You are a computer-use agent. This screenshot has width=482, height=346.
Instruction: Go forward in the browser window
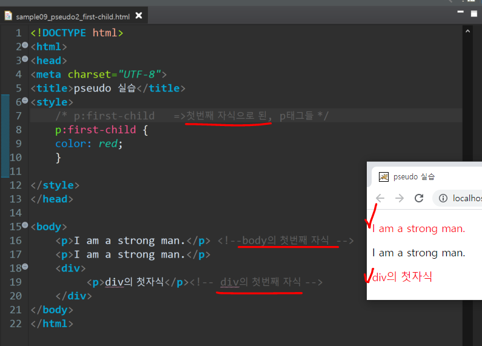point(400,198)
